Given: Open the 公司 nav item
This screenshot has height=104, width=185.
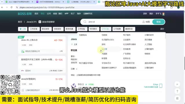Looking at the screenshot, I should 49,14.
